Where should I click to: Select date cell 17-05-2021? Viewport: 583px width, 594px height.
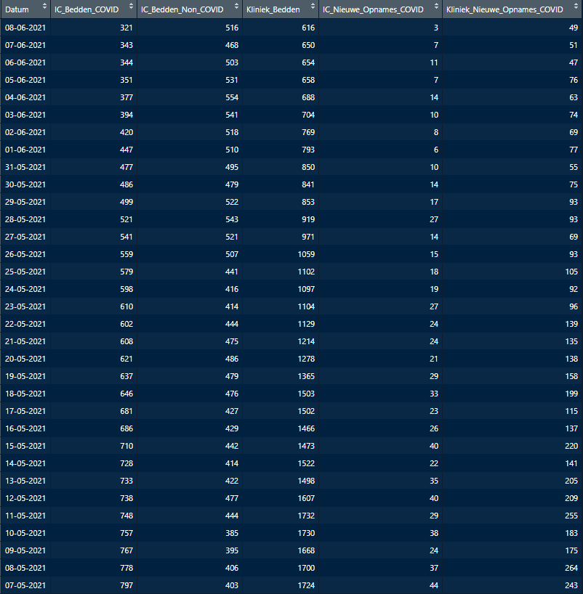[25, 411]
